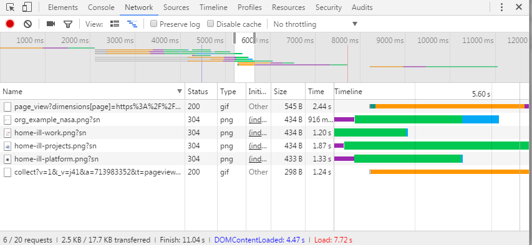Select the page_view?dimensions request name
532x245 pixels.
(x=97, y=107)
